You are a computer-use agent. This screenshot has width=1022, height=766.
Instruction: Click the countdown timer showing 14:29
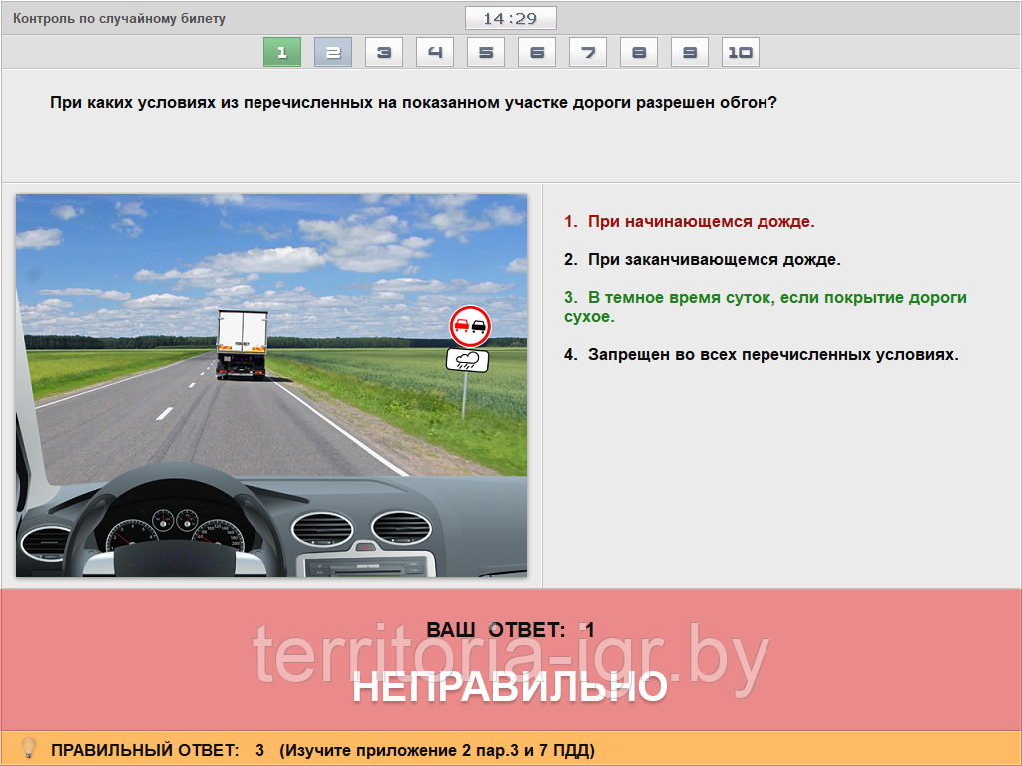tap(510, 19)
